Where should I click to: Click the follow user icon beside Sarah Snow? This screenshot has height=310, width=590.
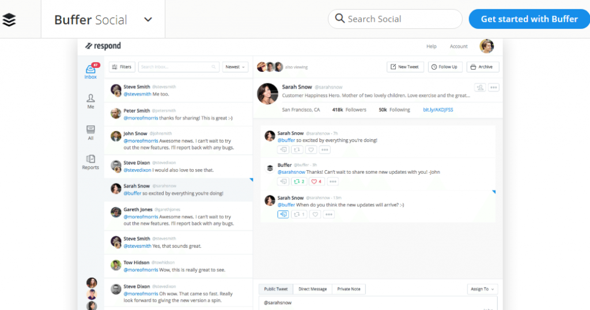click(x=480, y=87)
